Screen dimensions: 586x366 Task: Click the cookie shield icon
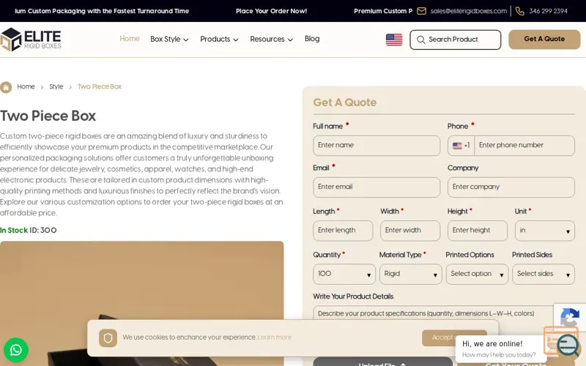(108, 338)
